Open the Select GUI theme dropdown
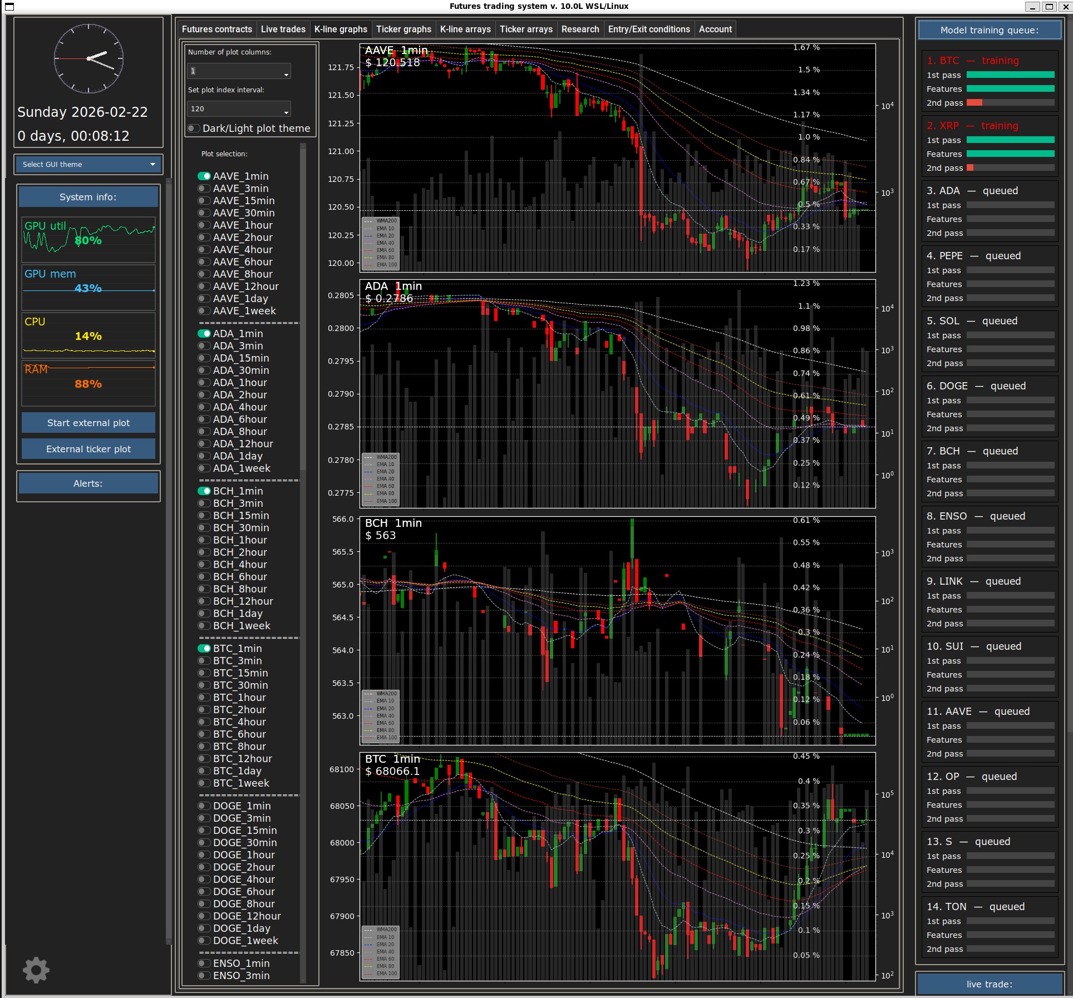This screenshot has height=998, width=1073. pos(88,164)
